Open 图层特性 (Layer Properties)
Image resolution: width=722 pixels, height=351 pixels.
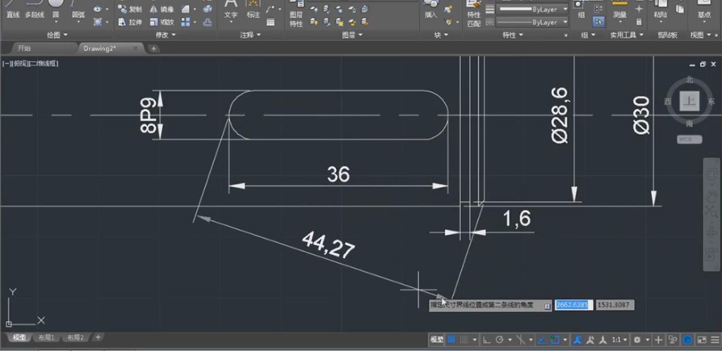click(296, 14)
